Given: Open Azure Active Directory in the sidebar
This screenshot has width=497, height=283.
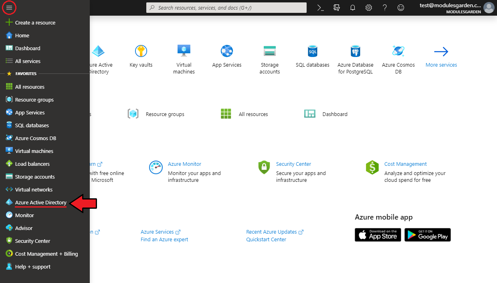Looking at the screenshot, I should [40, 202].
